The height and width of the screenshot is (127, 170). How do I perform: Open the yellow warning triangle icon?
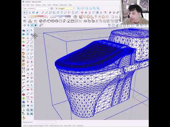pos(24,117)
